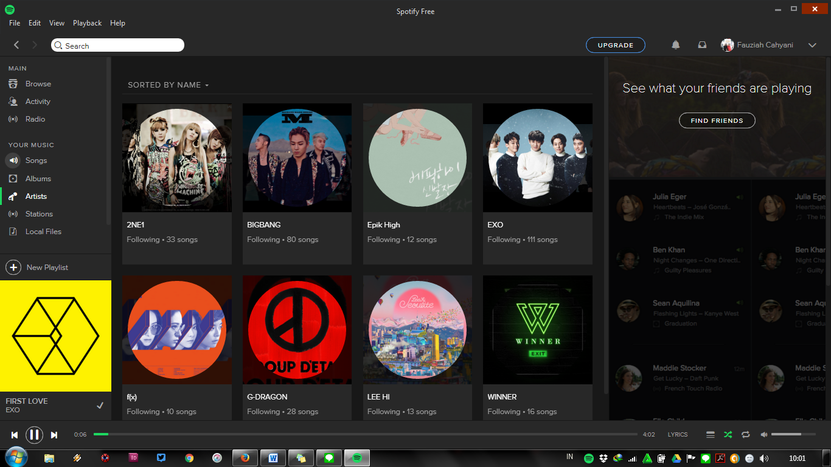Open Microsoft Word from the taskbar
Screen dimensions: 831x467
click(273, 458)
